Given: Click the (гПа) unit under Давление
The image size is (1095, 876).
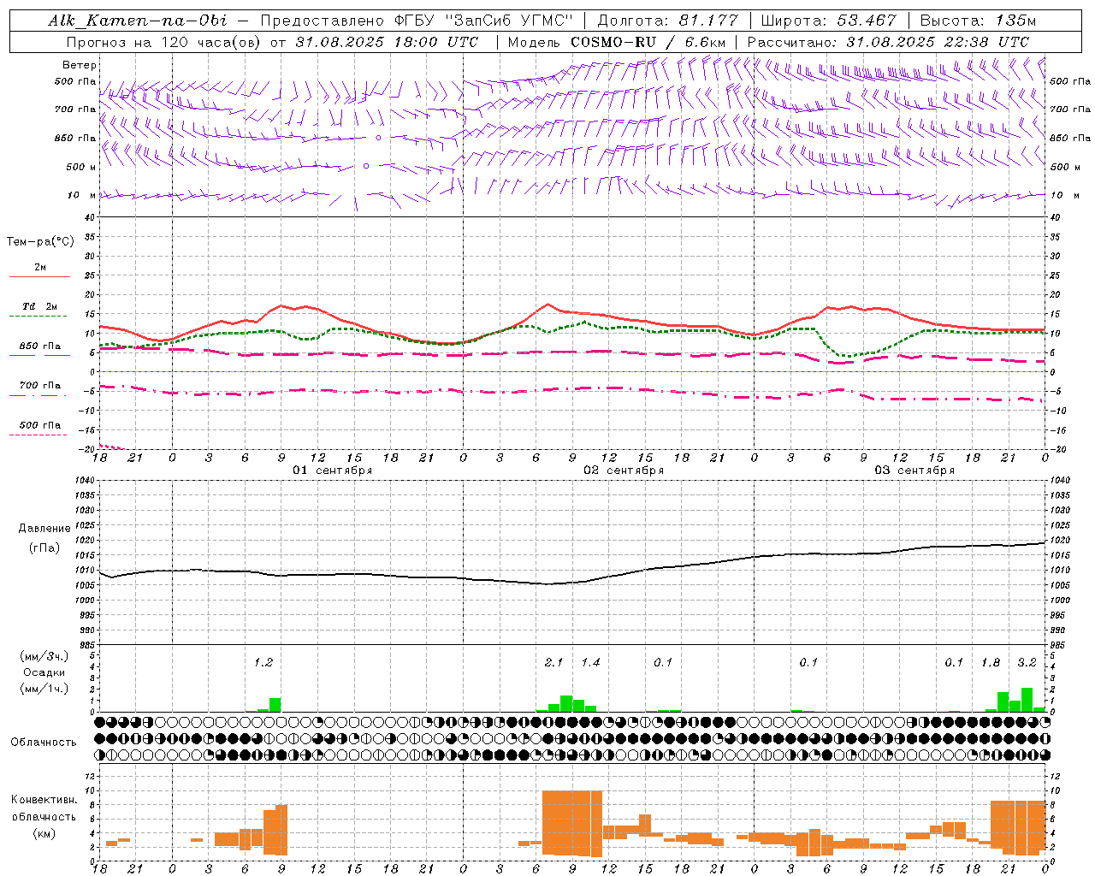Looking at the screenshot, I should coord(44,547).
